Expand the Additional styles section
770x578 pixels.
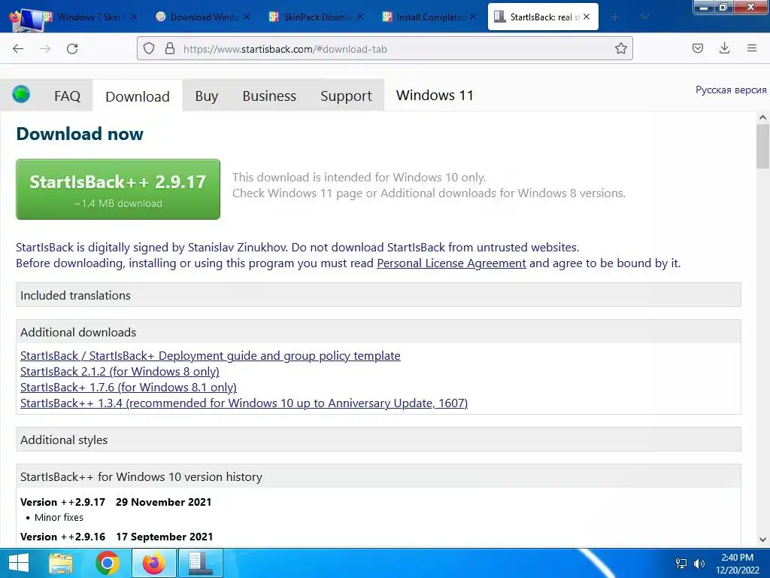378,440
